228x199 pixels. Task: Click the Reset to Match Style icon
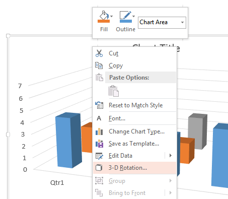click(x=99, y=105)
